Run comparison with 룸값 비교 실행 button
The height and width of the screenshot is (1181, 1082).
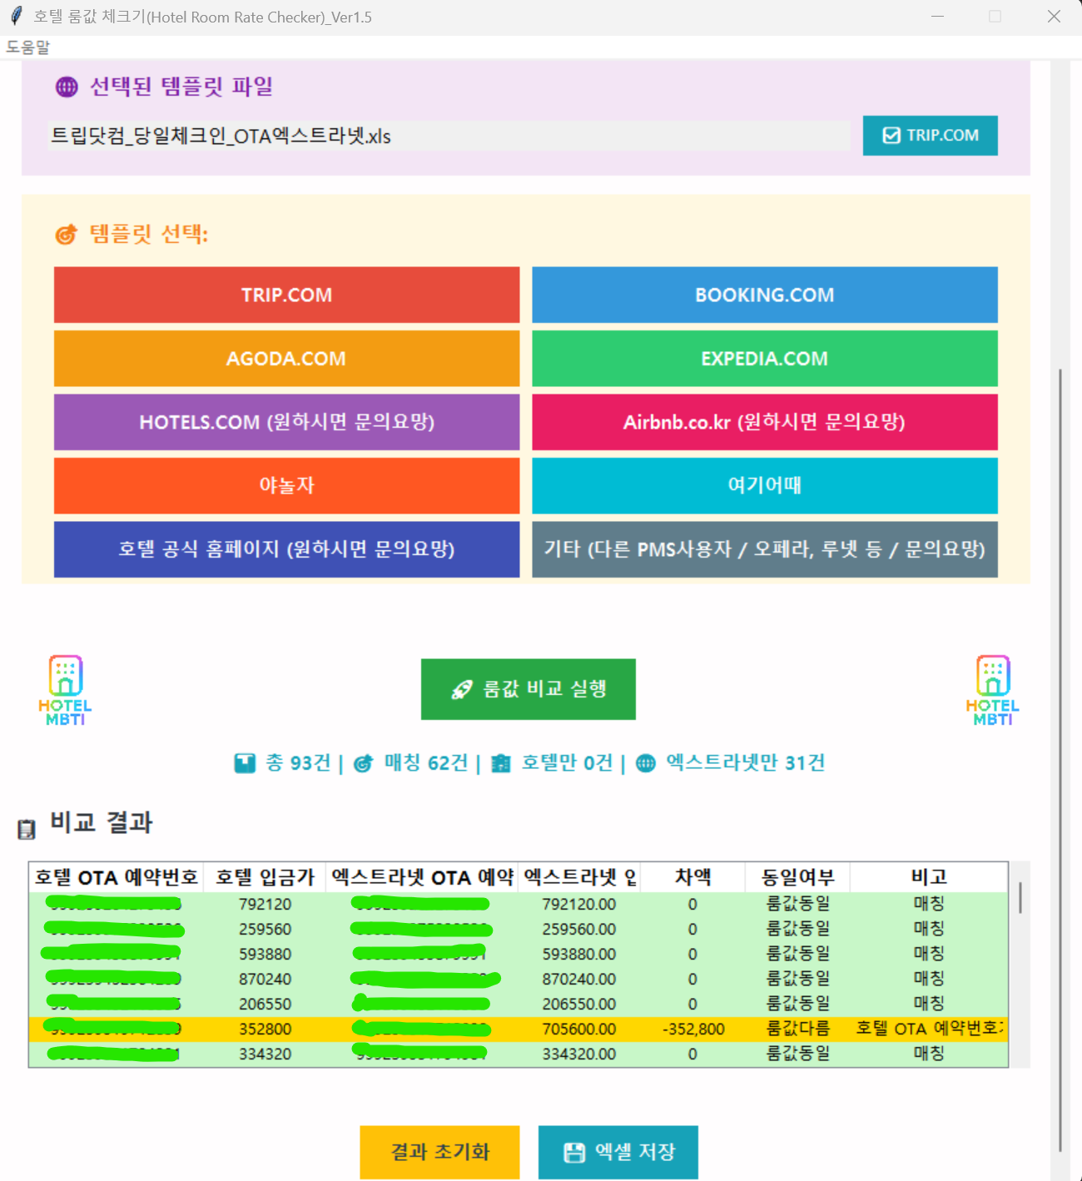point(528,689)
